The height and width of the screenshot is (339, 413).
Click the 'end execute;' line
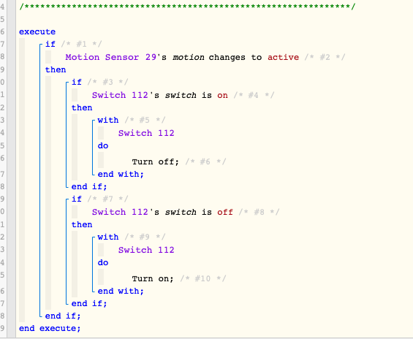tap(50, 328)
